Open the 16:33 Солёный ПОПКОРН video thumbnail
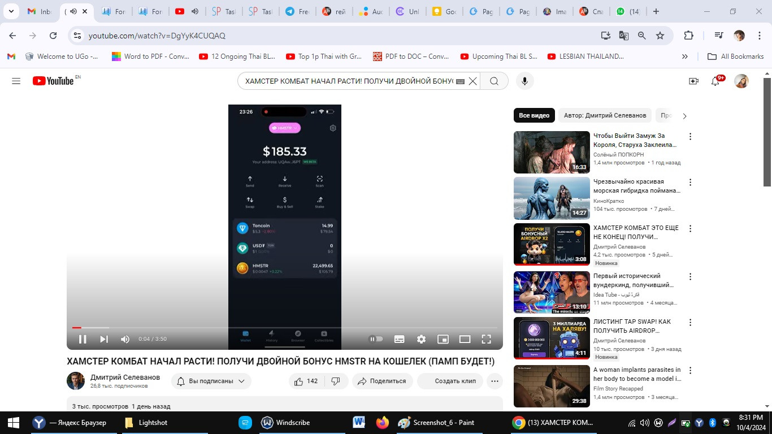 (x=552, y=152)
